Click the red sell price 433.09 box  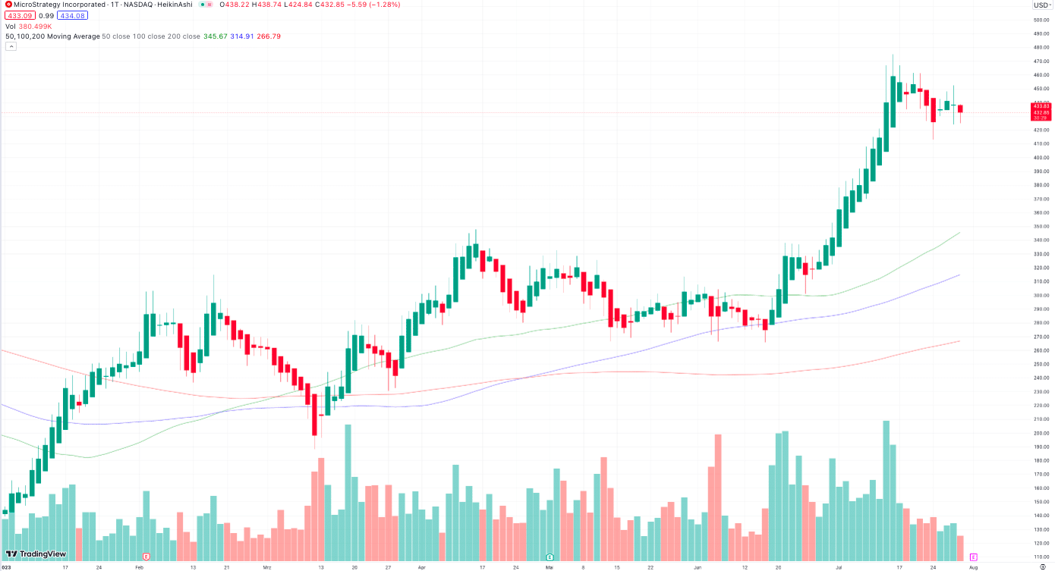click(x=20, y=15)
